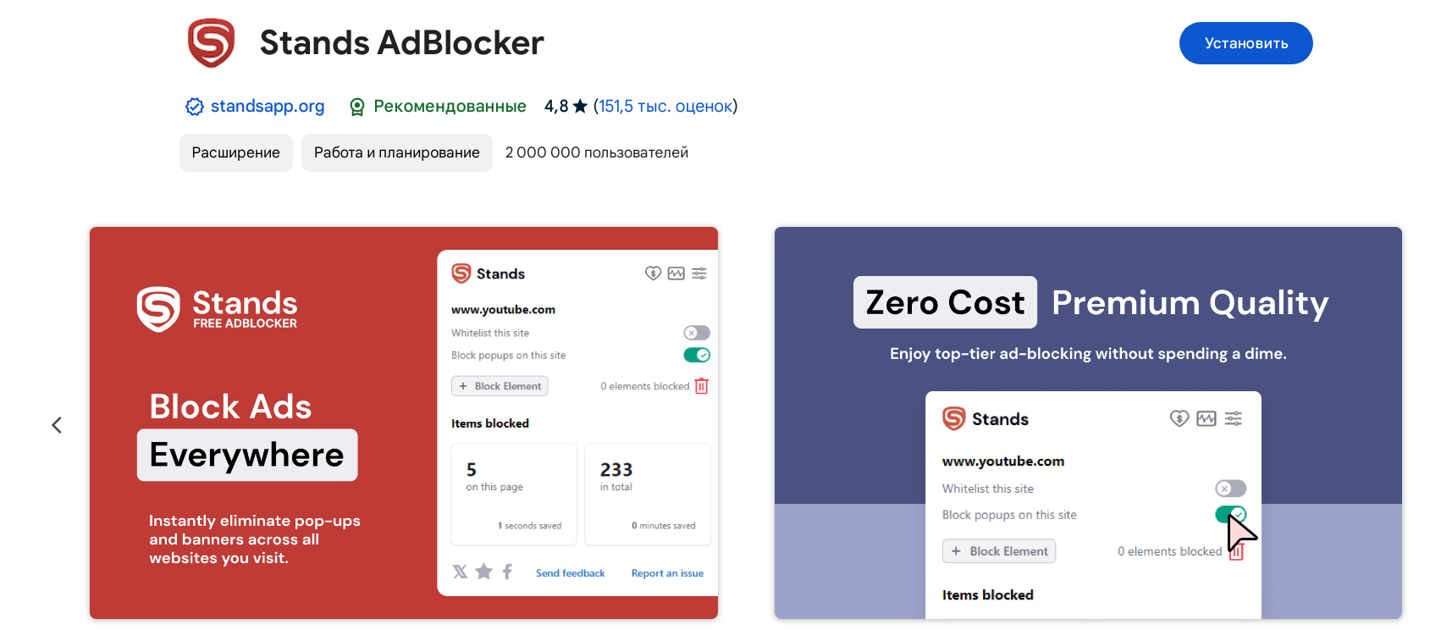
Task: Click the heart donate icon in red screenshot
Action: (x=653, y=274)
